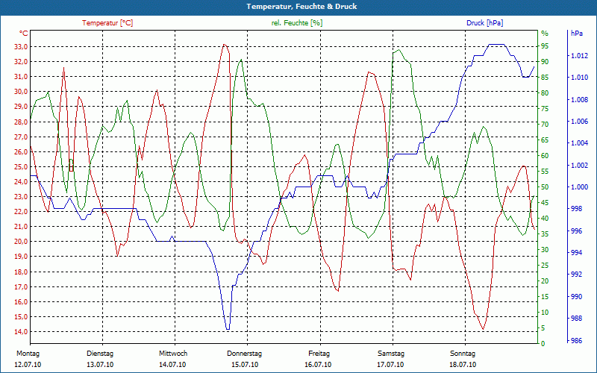Click the chart title 'Temperatur, Feuchte & Druck'

click(301, 7)
